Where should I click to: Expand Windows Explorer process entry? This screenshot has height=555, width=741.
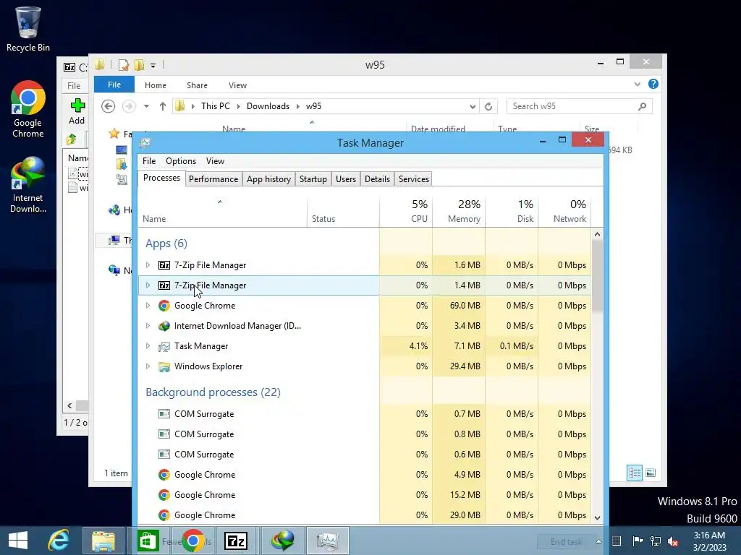click(148, 366)
